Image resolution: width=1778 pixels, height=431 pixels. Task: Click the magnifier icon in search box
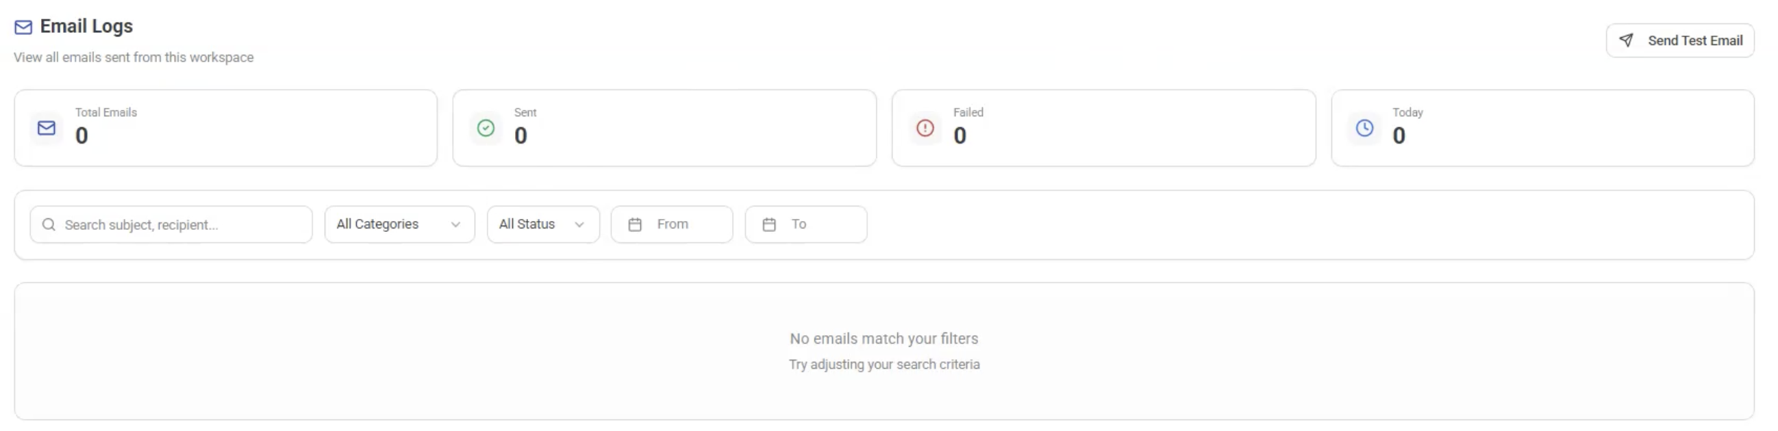[x=49, y=225]
